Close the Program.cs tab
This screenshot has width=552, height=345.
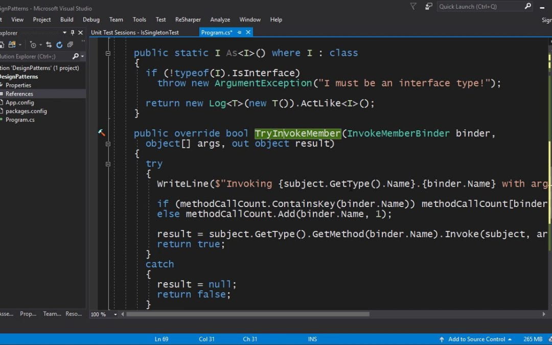pos(248,32)
